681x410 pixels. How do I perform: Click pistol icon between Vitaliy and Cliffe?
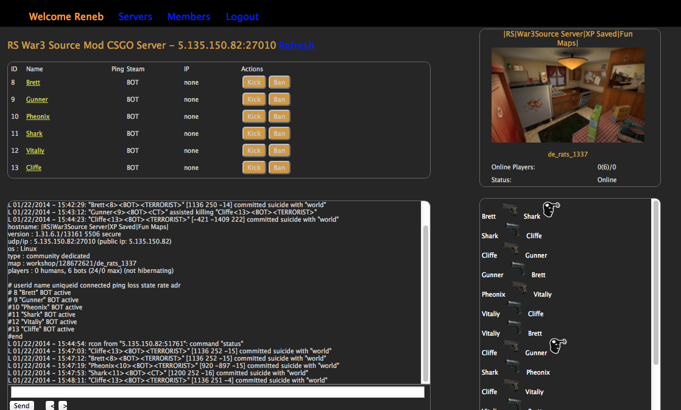(514, 308)
